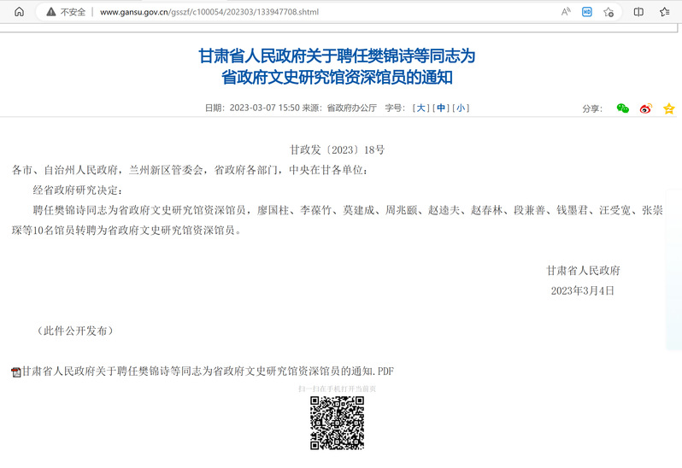Share the notice via Weibo icon
Viewport: 682px width, 468px height.
pyautogui.click(x=645, y=108)
